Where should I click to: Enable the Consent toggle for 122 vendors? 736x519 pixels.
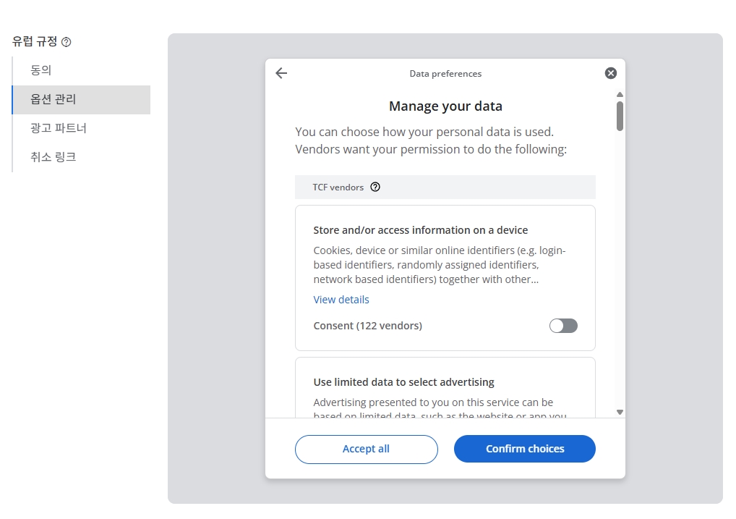click(x=563, y=326)
